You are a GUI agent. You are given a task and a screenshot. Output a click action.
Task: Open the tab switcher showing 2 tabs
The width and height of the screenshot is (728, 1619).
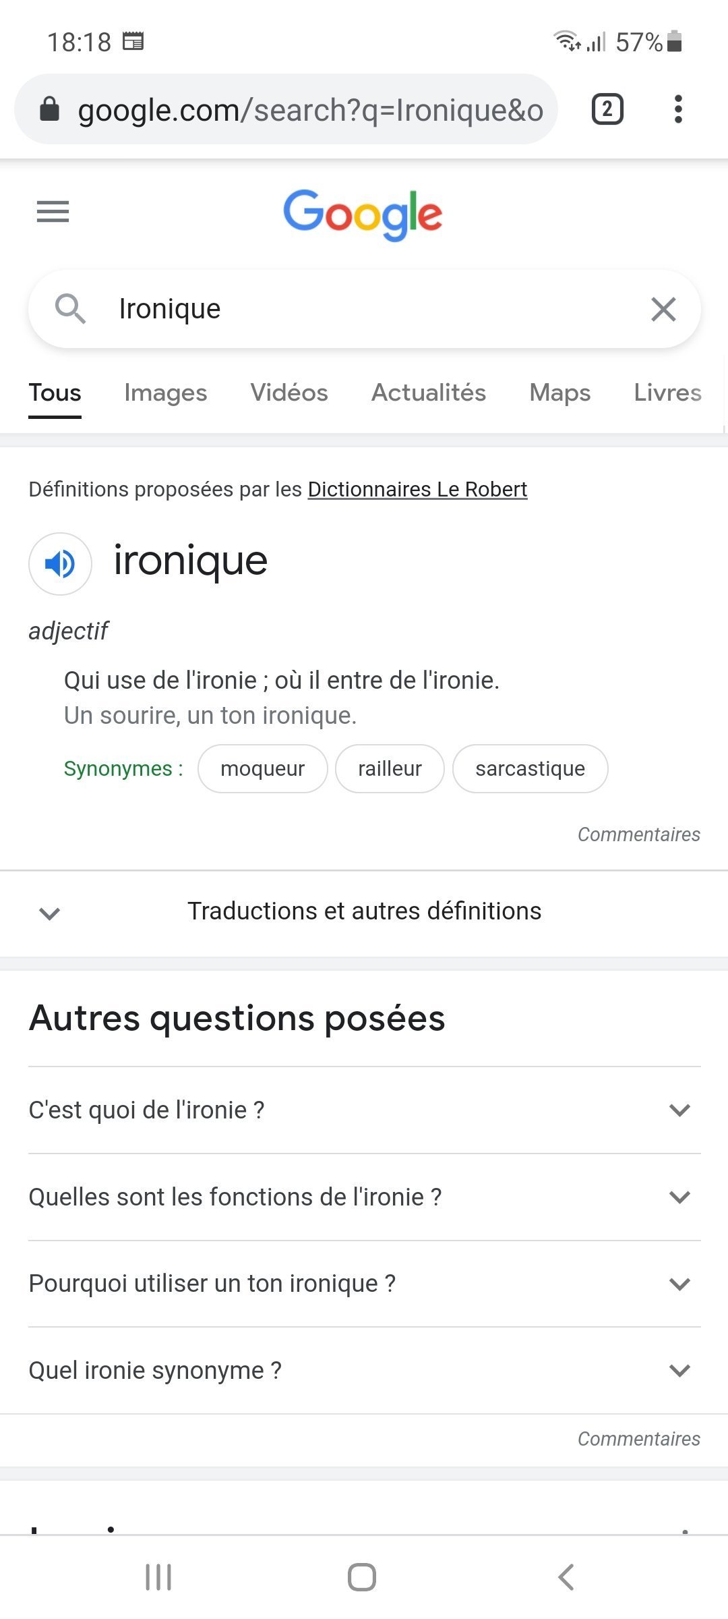coord(607,109)
